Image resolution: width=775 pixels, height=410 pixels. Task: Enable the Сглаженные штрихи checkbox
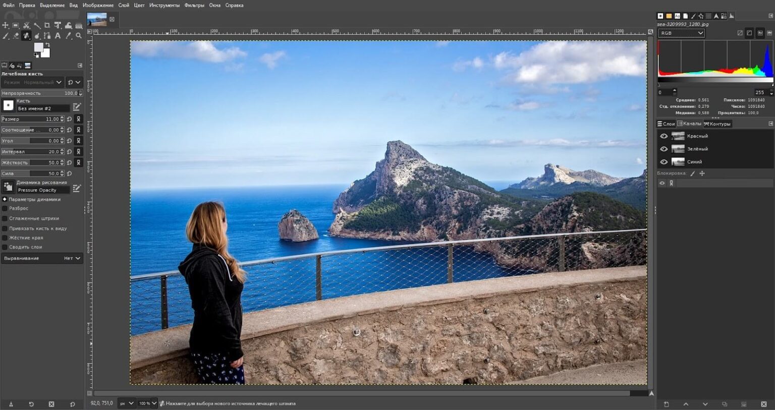[5, 218]
